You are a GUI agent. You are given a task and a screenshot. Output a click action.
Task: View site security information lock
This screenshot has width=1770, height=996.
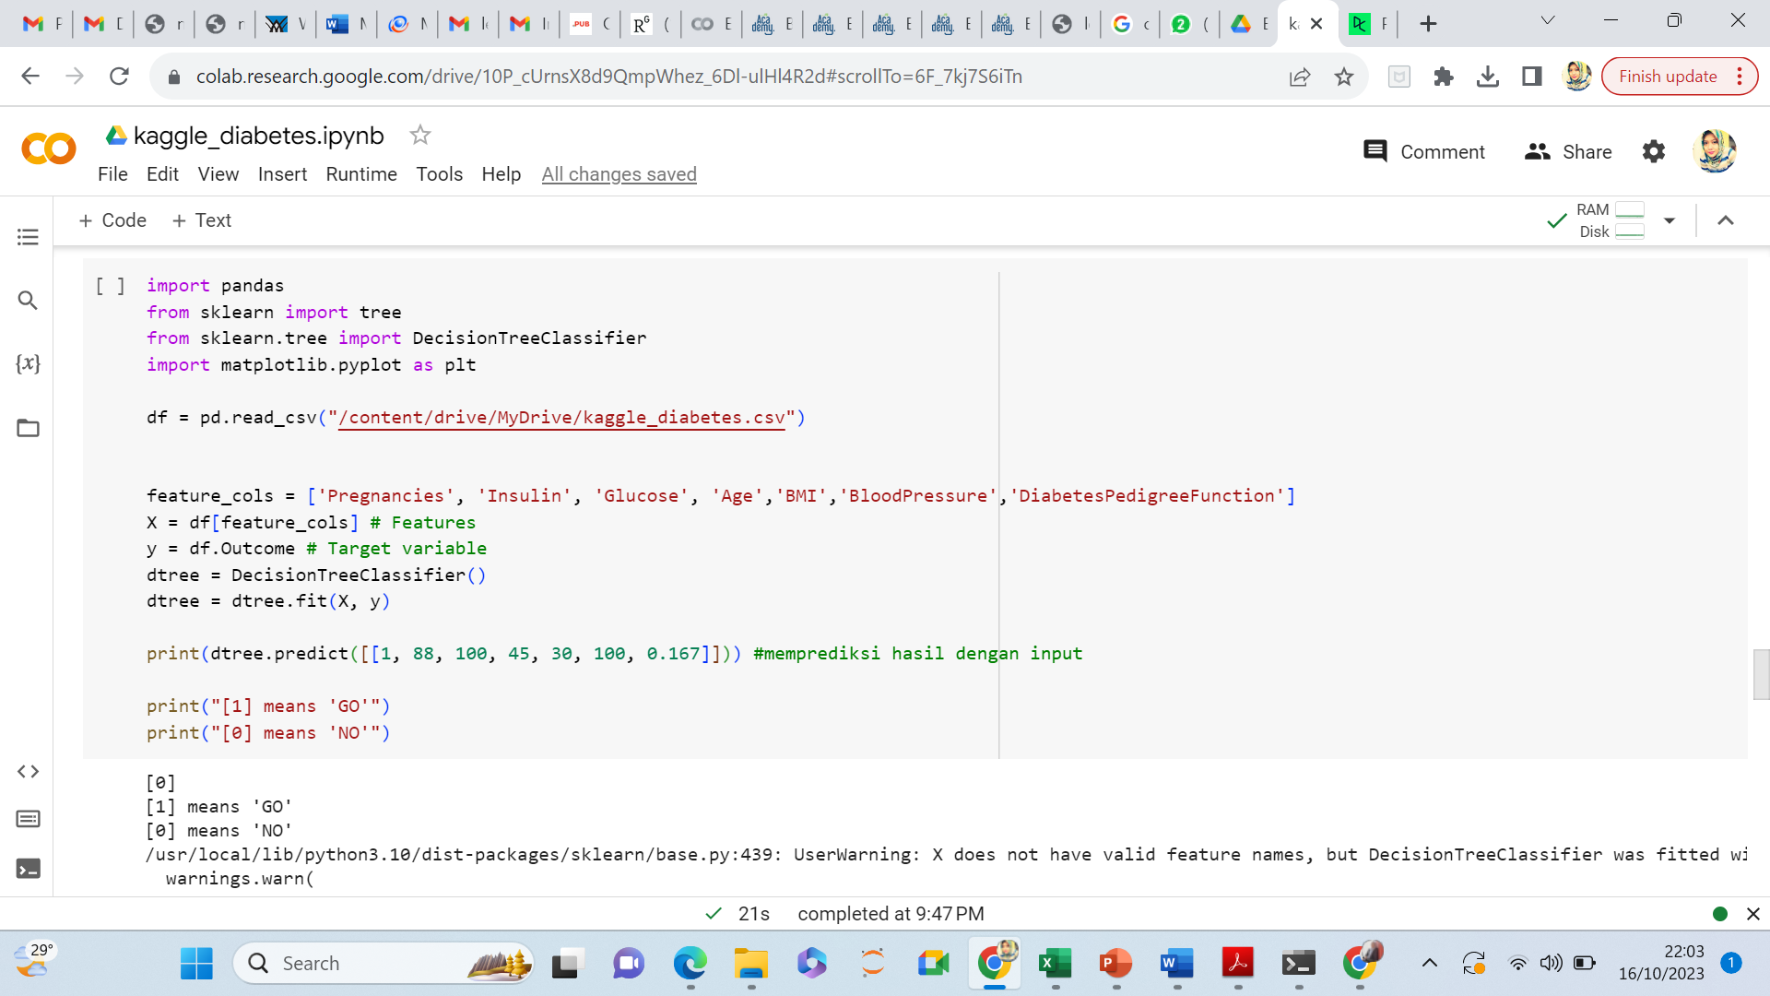pos(173,77)
